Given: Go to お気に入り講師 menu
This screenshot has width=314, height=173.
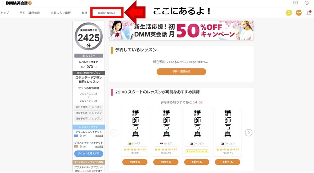Looking at the screenshot, I should tap(60, 13).
